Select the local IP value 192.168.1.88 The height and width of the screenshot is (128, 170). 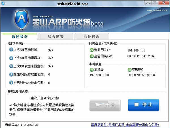pos(99,75)
